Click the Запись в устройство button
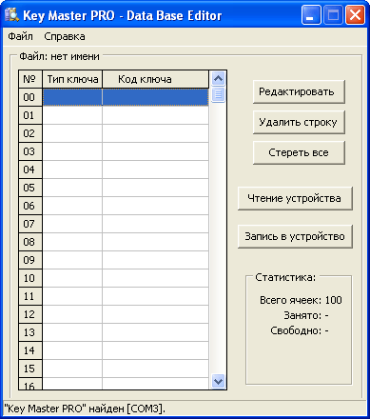The width and height of the screenshot is (370, 419). point(295,236)
